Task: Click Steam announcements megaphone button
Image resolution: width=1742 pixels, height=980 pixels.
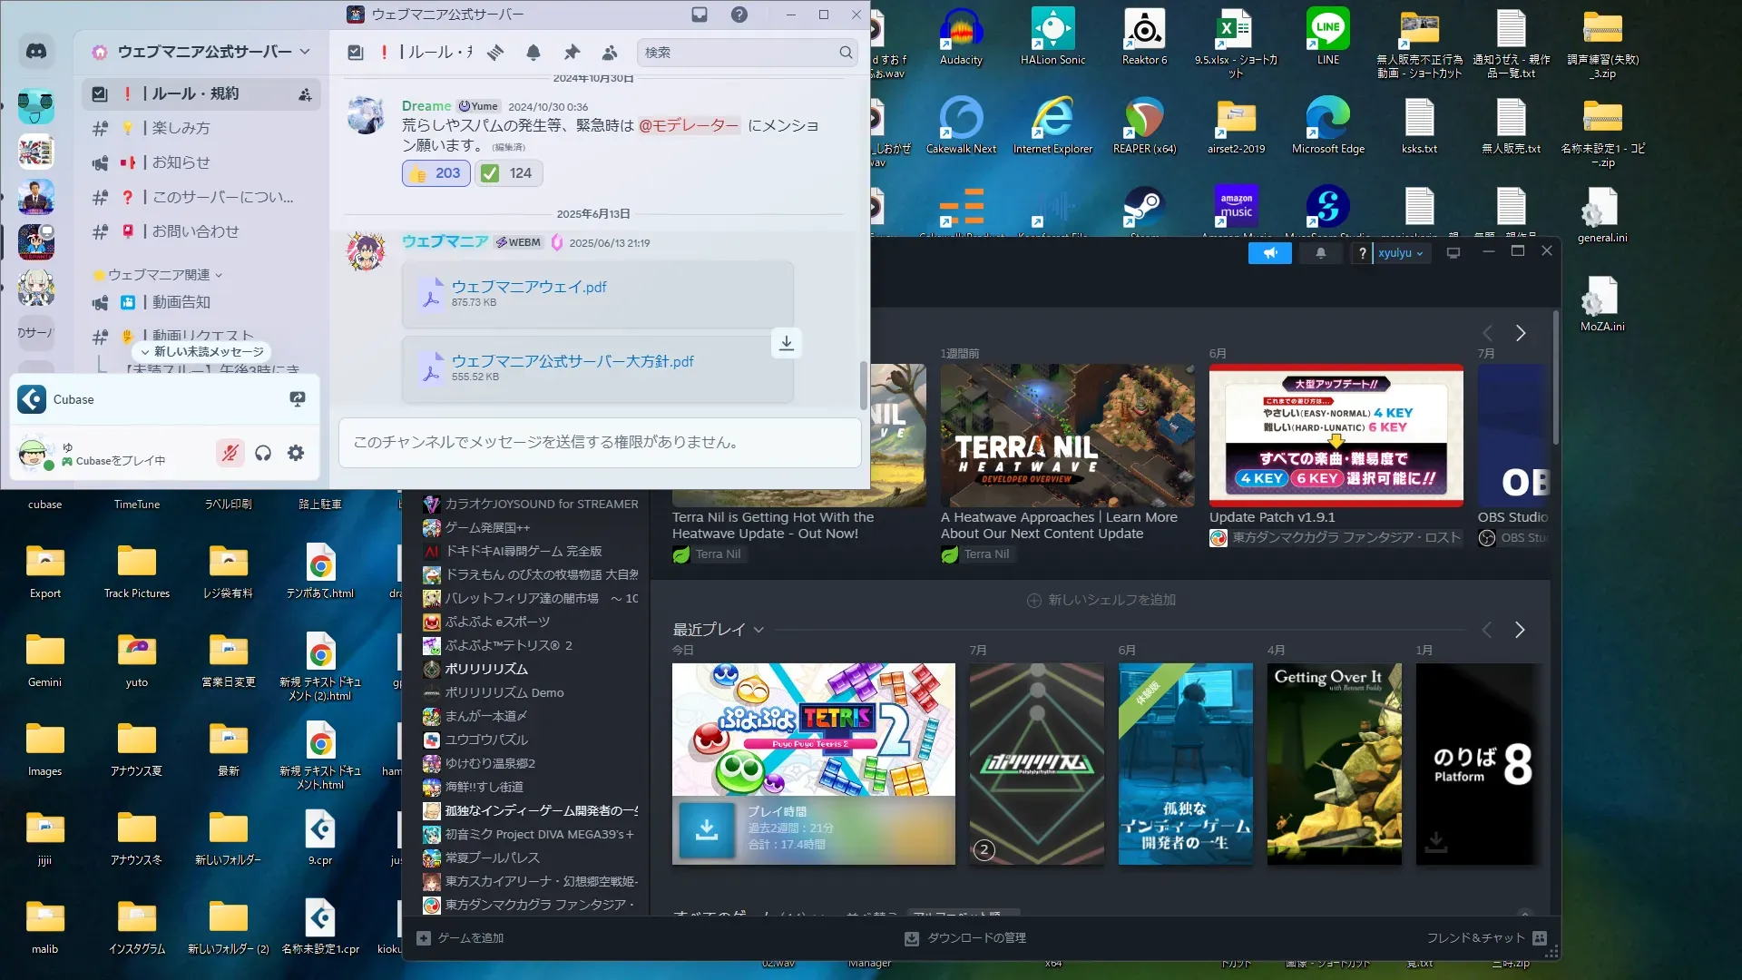Action: point(1269,253)
